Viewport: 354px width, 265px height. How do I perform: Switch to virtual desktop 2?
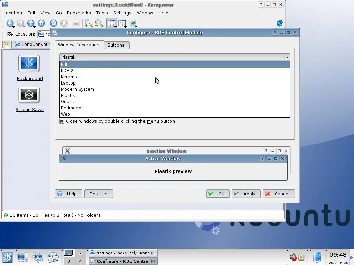click(x=80, y=253)
